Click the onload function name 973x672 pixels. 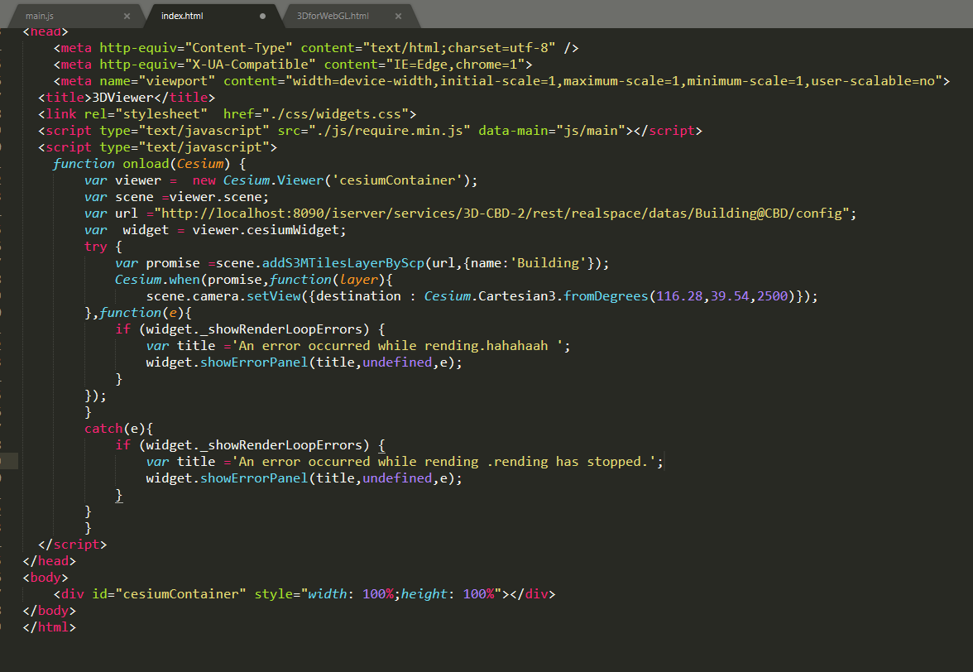coord(146,164)
